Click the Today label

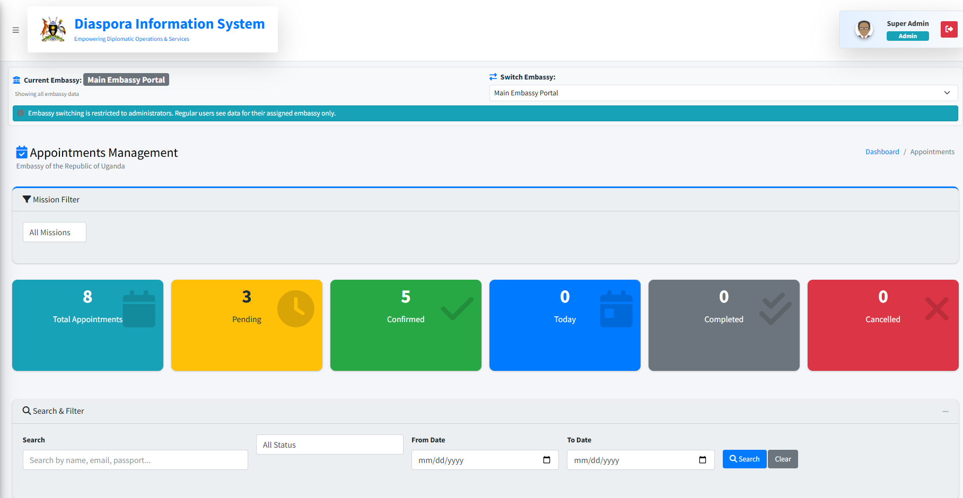pyautogui.click(x=565, y=319)
